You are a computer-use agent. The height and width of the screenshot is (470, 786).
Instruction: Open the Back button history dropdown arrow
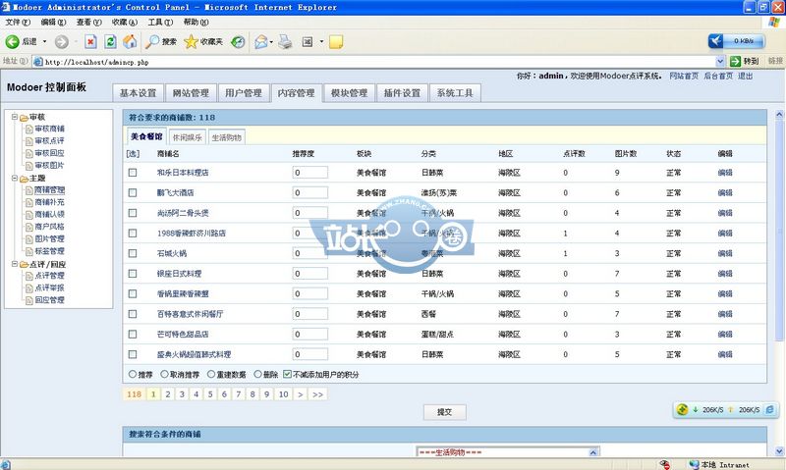tap(44, 41)
